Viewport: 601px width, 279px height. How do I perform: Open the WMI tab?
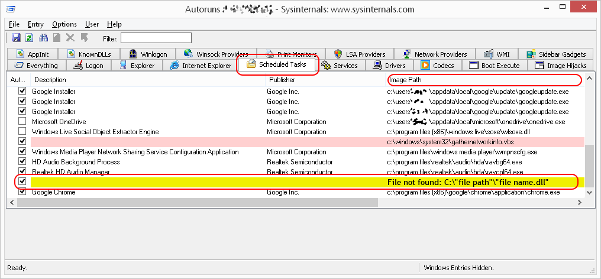(x=497, y=54)
